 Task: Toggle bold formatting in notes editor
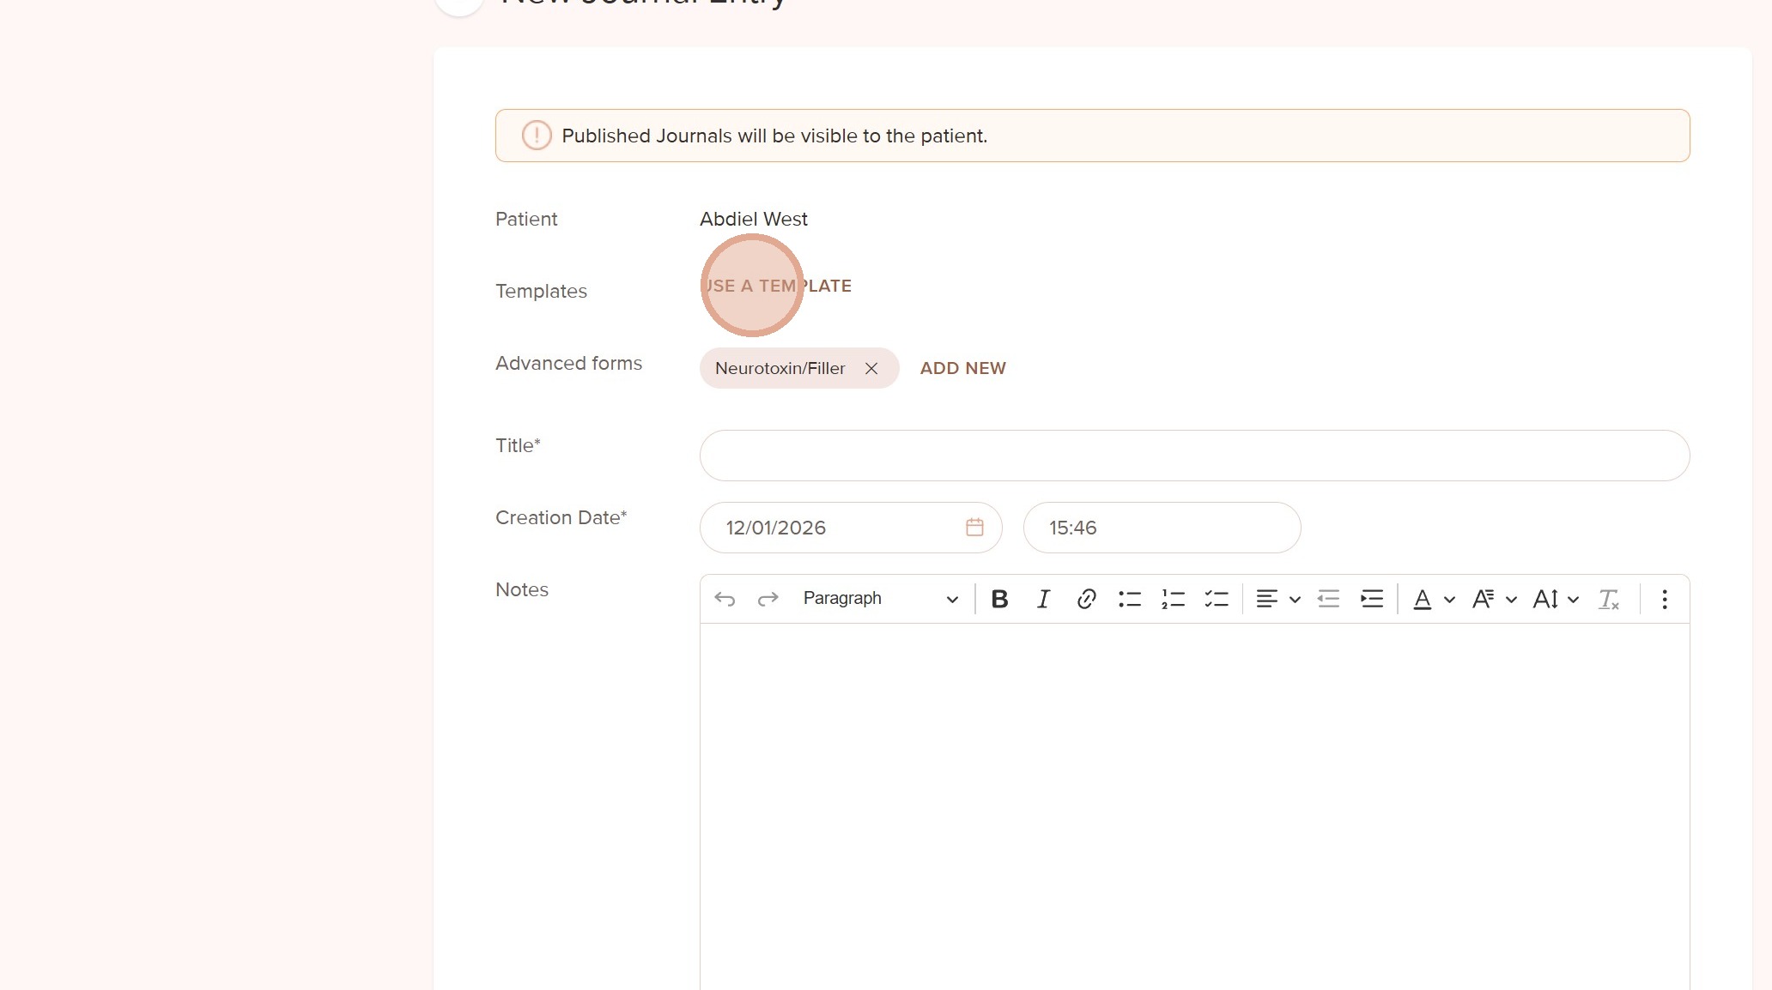click(x=999, y=599)
